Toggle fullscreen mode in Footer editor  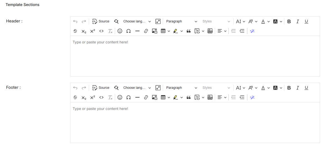click(x=158, y=88)
